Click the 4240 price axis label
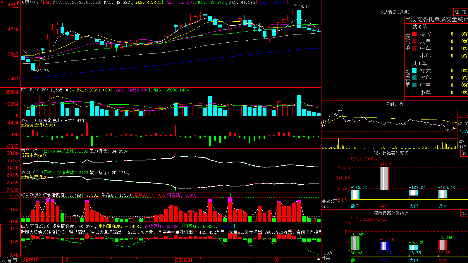This screenshot has height=263, width=468. pyautogui.click(x=13, y=29)
